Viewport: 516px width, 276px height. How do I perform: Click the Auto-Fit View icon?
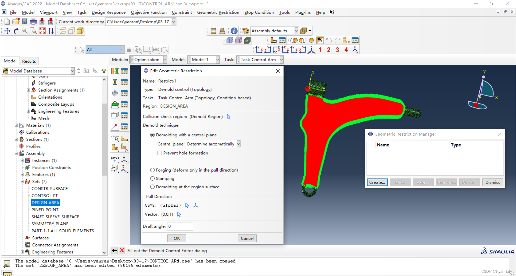coord(42,31)
